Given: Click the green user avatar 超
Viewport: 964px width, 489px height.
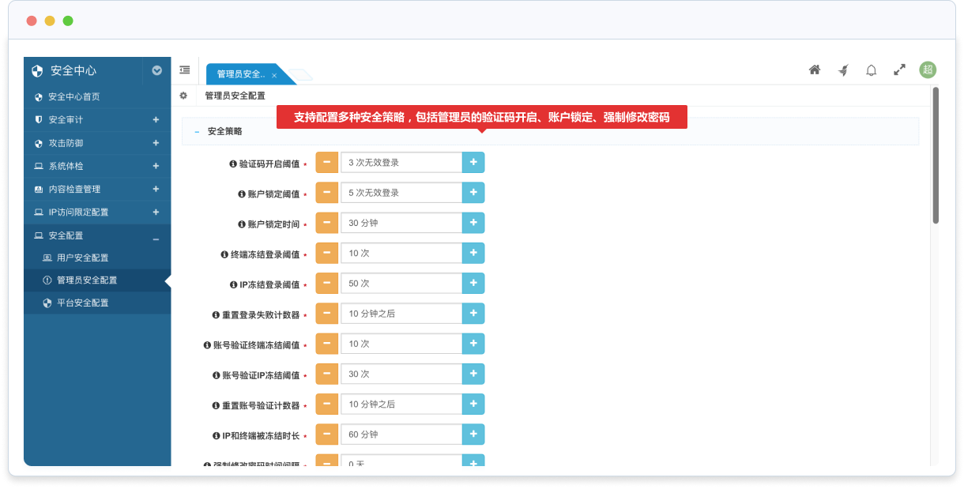Looking at the screenshot, I should 928,70.
